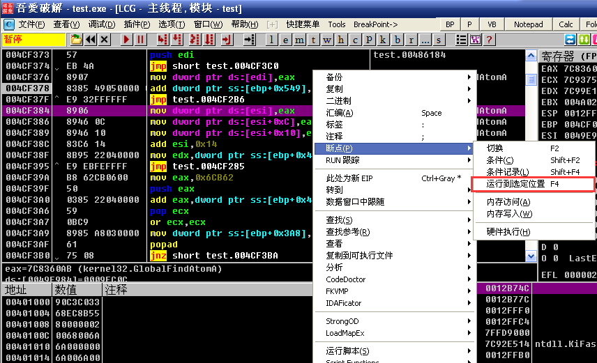Open Breakpoints window with 'b' button
The height and width of the screenshot is (363, 597).
coord(397,40)
